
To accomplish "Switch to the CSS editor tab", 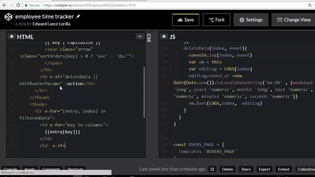I will [x=149, y=38].
